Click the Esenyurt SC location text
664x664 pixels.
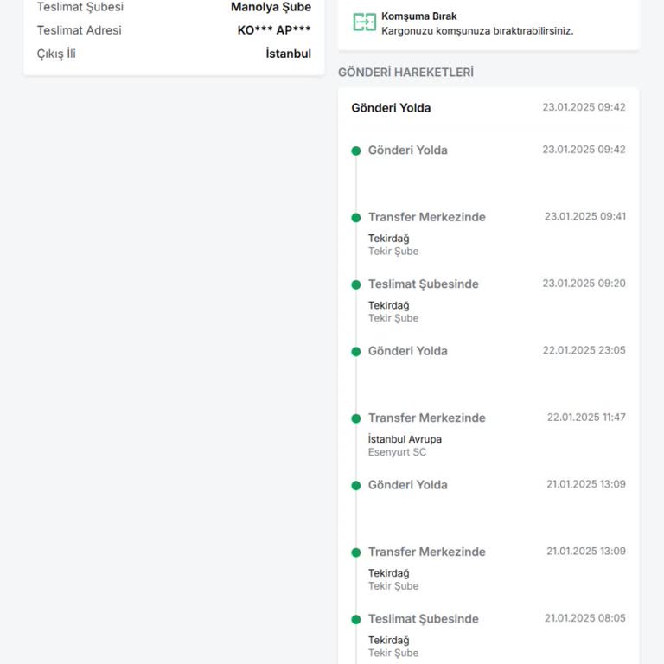pyautogui.click(x=397, y=452)
